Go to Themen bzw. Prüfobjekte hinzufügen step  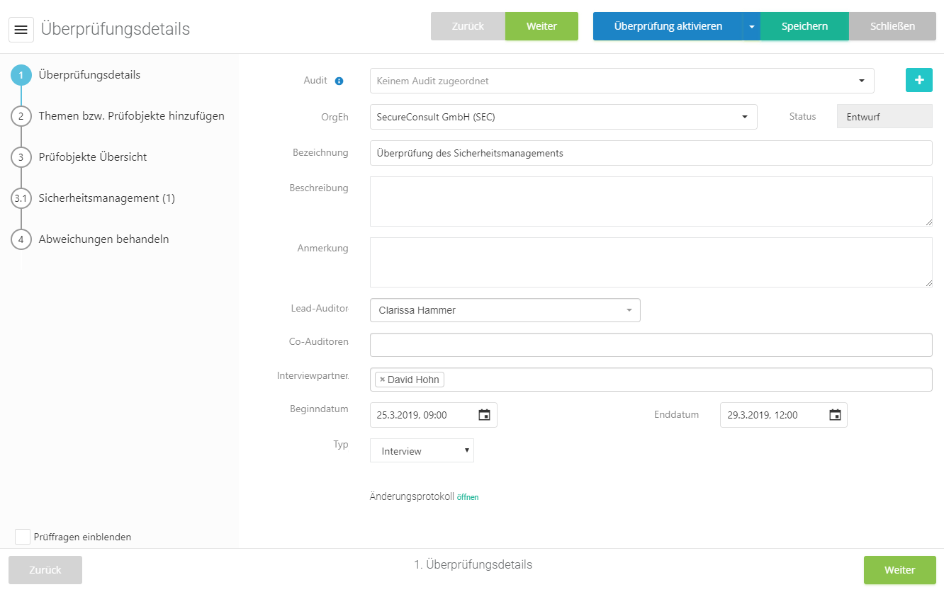point(131,116)
